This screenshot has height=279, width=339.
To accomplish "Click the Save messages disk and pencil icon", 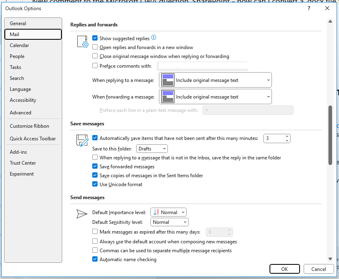I will 83,141.
